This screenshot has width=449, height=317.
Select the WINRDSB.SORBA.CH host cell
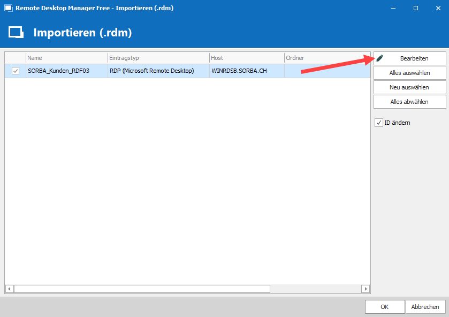(246, 71)
